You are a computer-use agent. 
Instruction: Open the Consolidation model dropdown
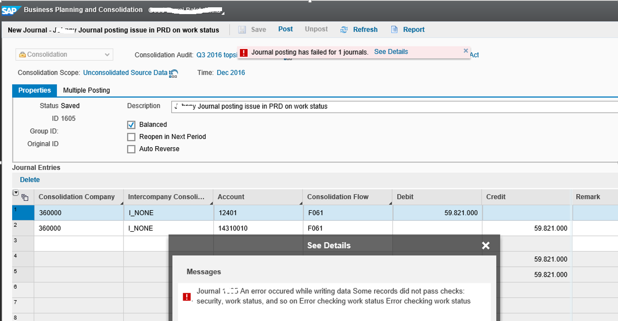click(x=65, y=54)
